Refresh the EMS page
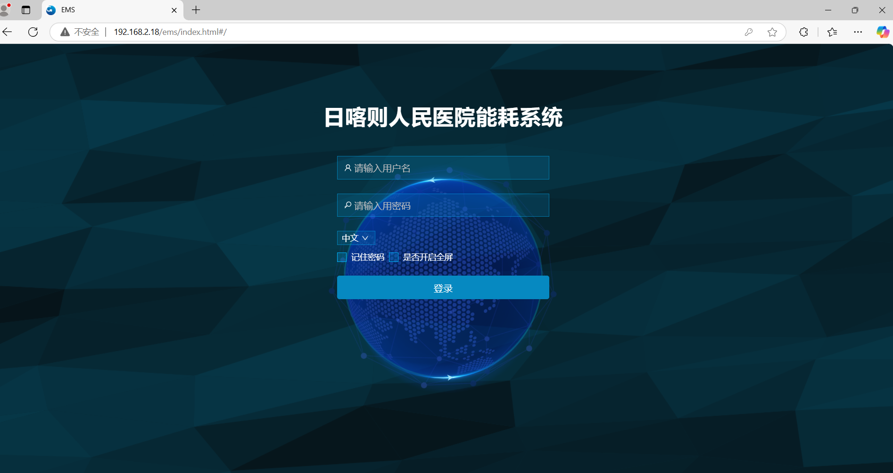This screenshot has height=473, width=893. click(33, 32)
